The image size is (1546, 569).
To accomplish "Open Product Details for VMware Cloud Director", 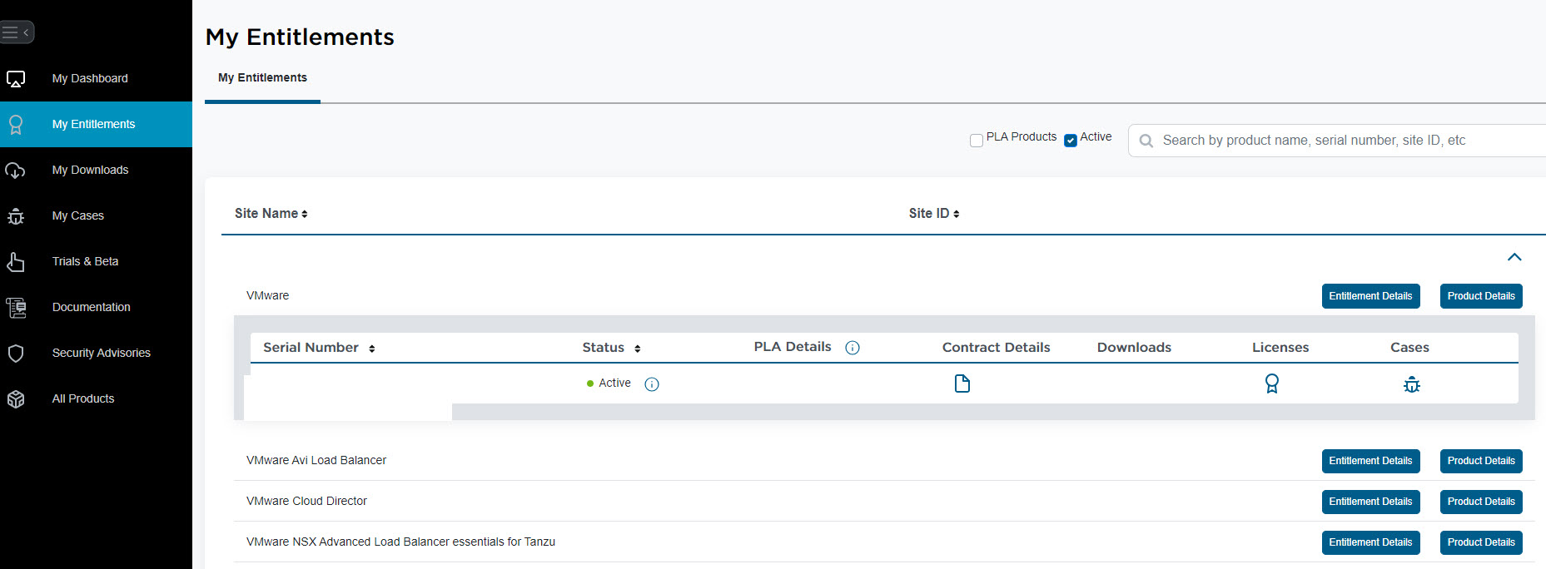I will [1481, 502].
